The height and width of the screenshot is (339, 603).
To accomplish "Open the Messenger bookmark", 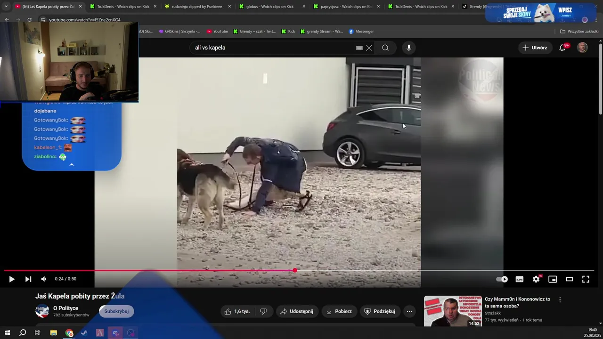I will pyautogui.click(x=361, y=32).
